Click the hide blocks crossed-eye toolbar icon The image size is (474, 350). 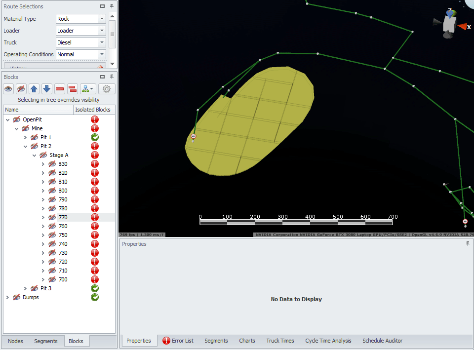coord(21,89)
